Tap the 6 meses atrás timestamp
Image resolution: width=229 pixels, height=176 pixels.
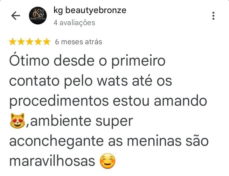click(x=79, y=42)
